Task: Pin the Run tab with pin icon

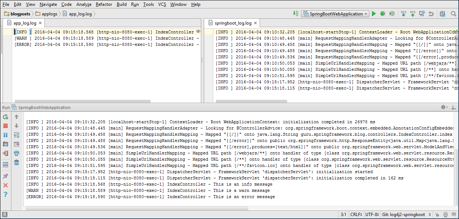Action: (6, 176)
